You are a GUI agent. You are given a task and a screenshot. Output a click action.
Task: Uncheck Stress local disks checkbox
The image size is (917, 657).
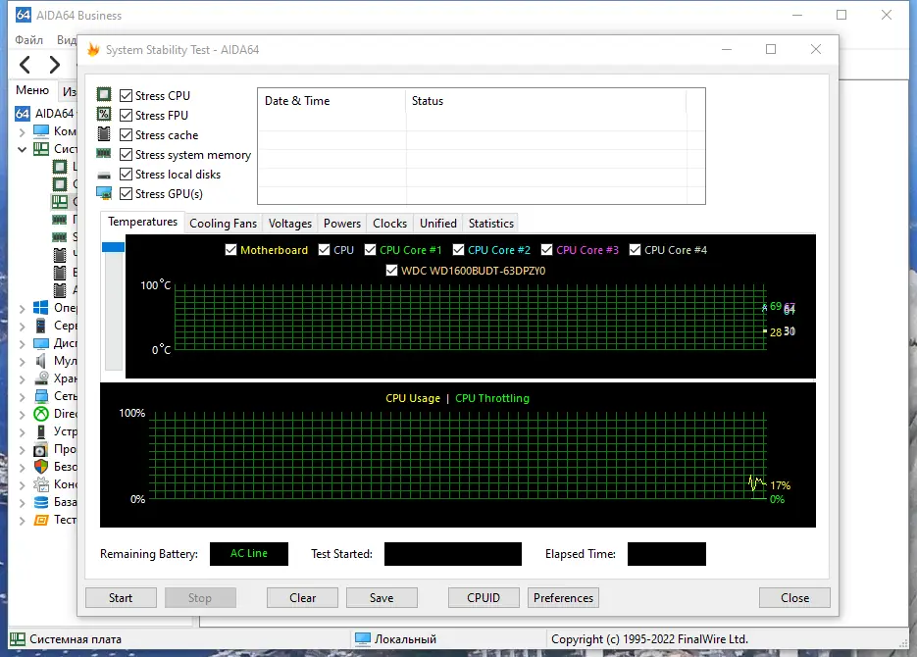(126, 175)
